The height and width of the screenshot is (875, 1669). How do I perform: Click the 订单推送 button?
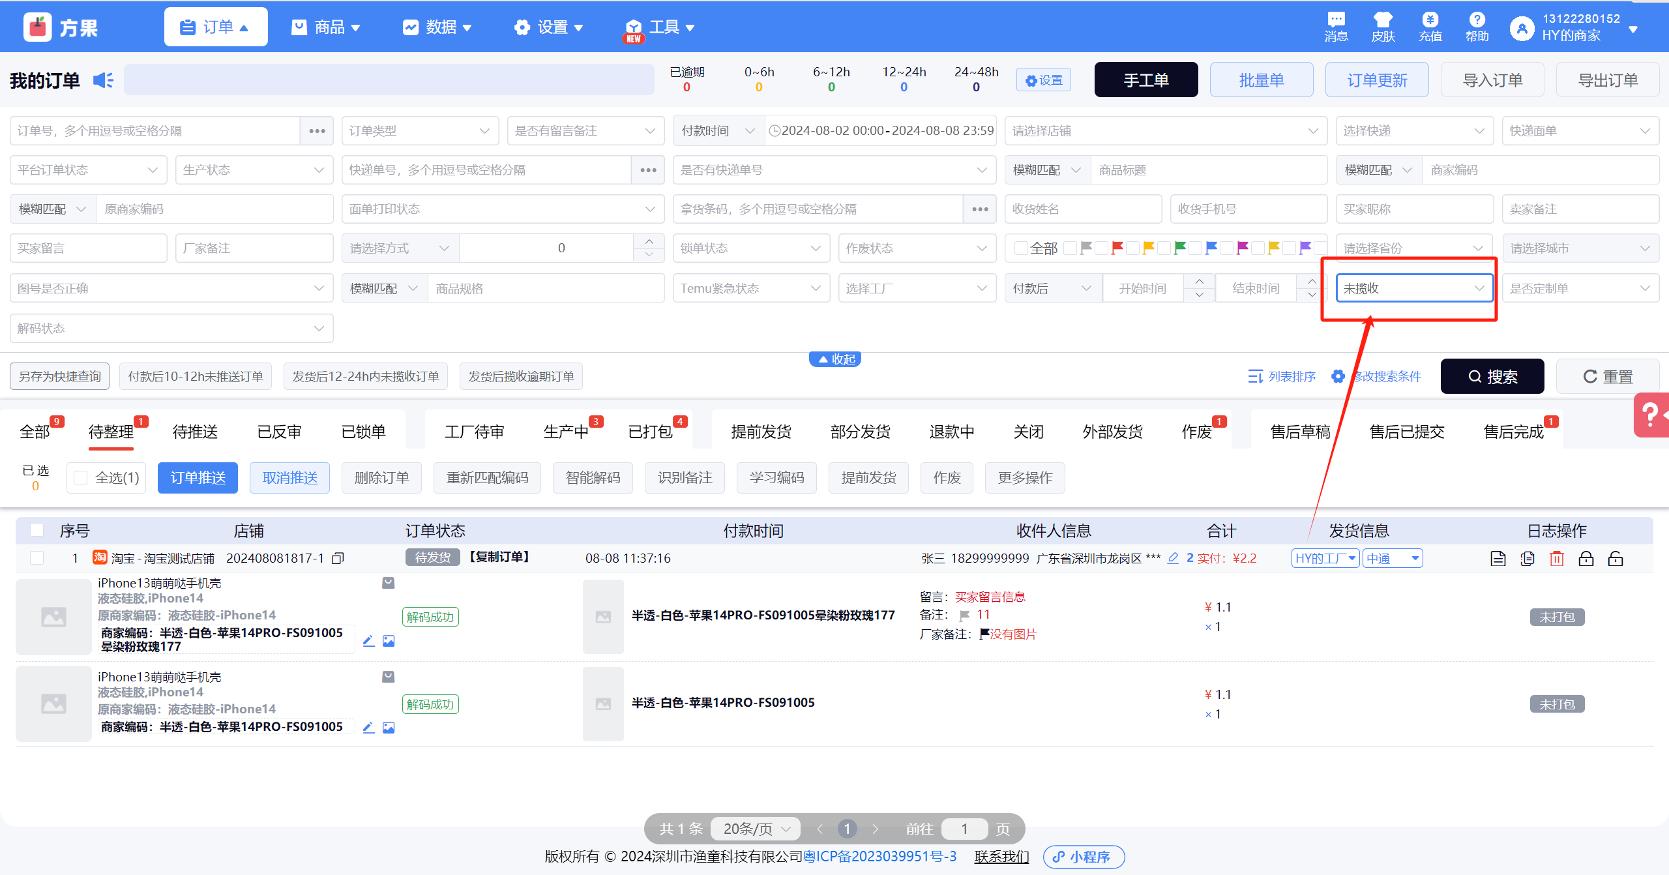coord(198,478)
